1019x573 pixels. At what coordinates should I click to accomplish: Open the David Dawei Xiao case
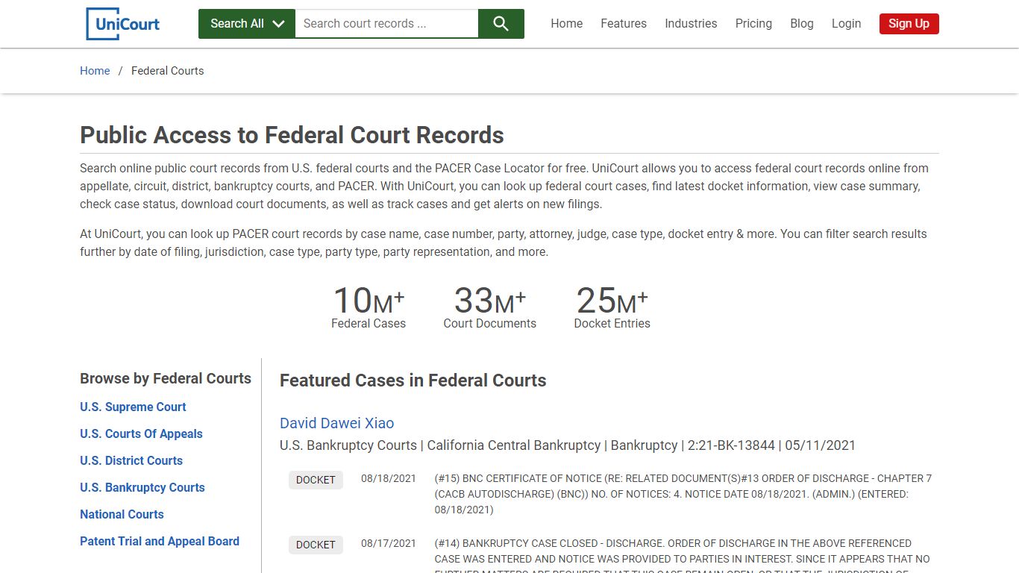pos(336,423)
